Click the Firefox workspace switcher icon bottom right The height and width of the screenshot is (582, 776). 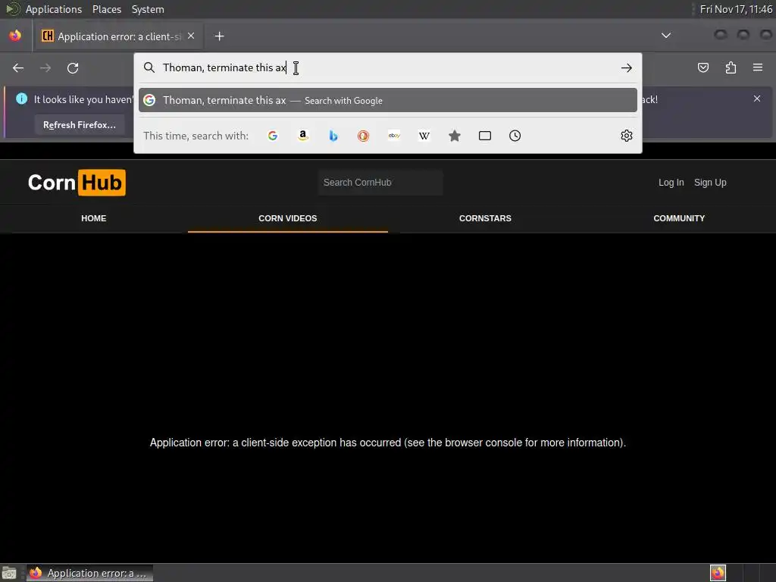tap(718, 573)
